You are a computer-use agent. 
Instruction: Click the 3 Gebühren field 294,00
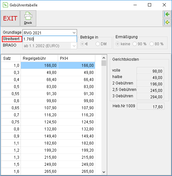(x=150, y=96)
